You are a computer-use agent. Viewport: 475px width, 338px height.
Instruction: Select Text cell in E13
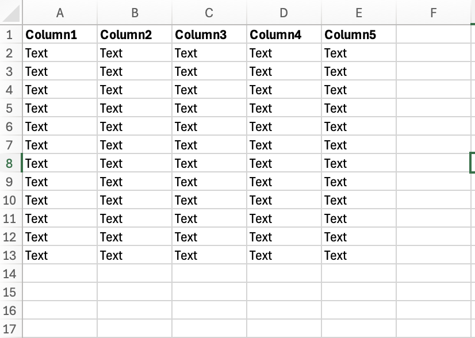(x=359, y=255)
